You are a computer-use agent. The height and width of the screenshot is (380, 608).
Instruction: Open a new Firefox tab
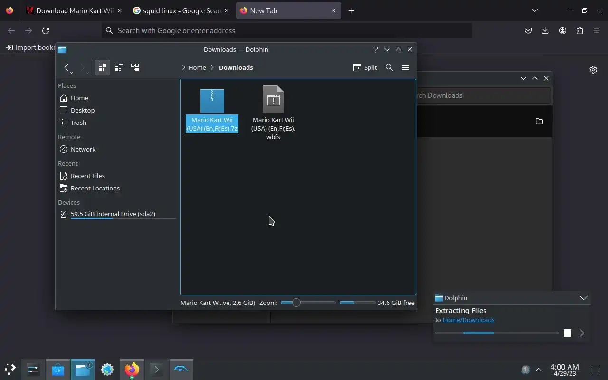[351, 10]
